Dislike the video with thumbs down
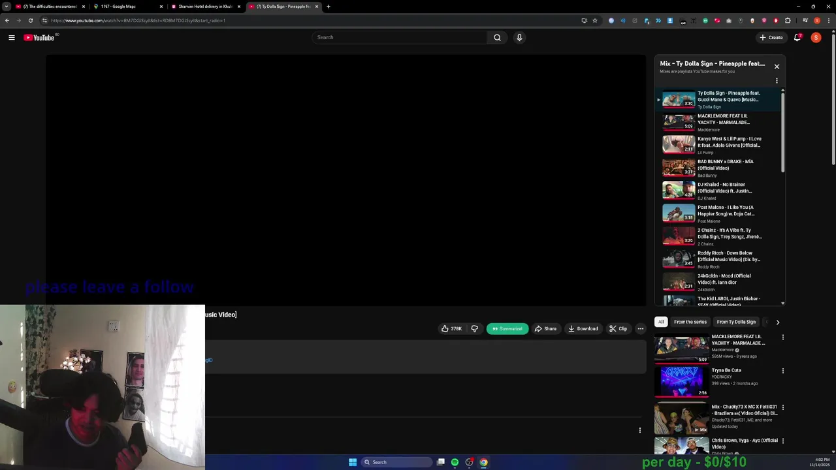This screenshot has height=470, width=836. pyautogui.click(x=475, y=328)
